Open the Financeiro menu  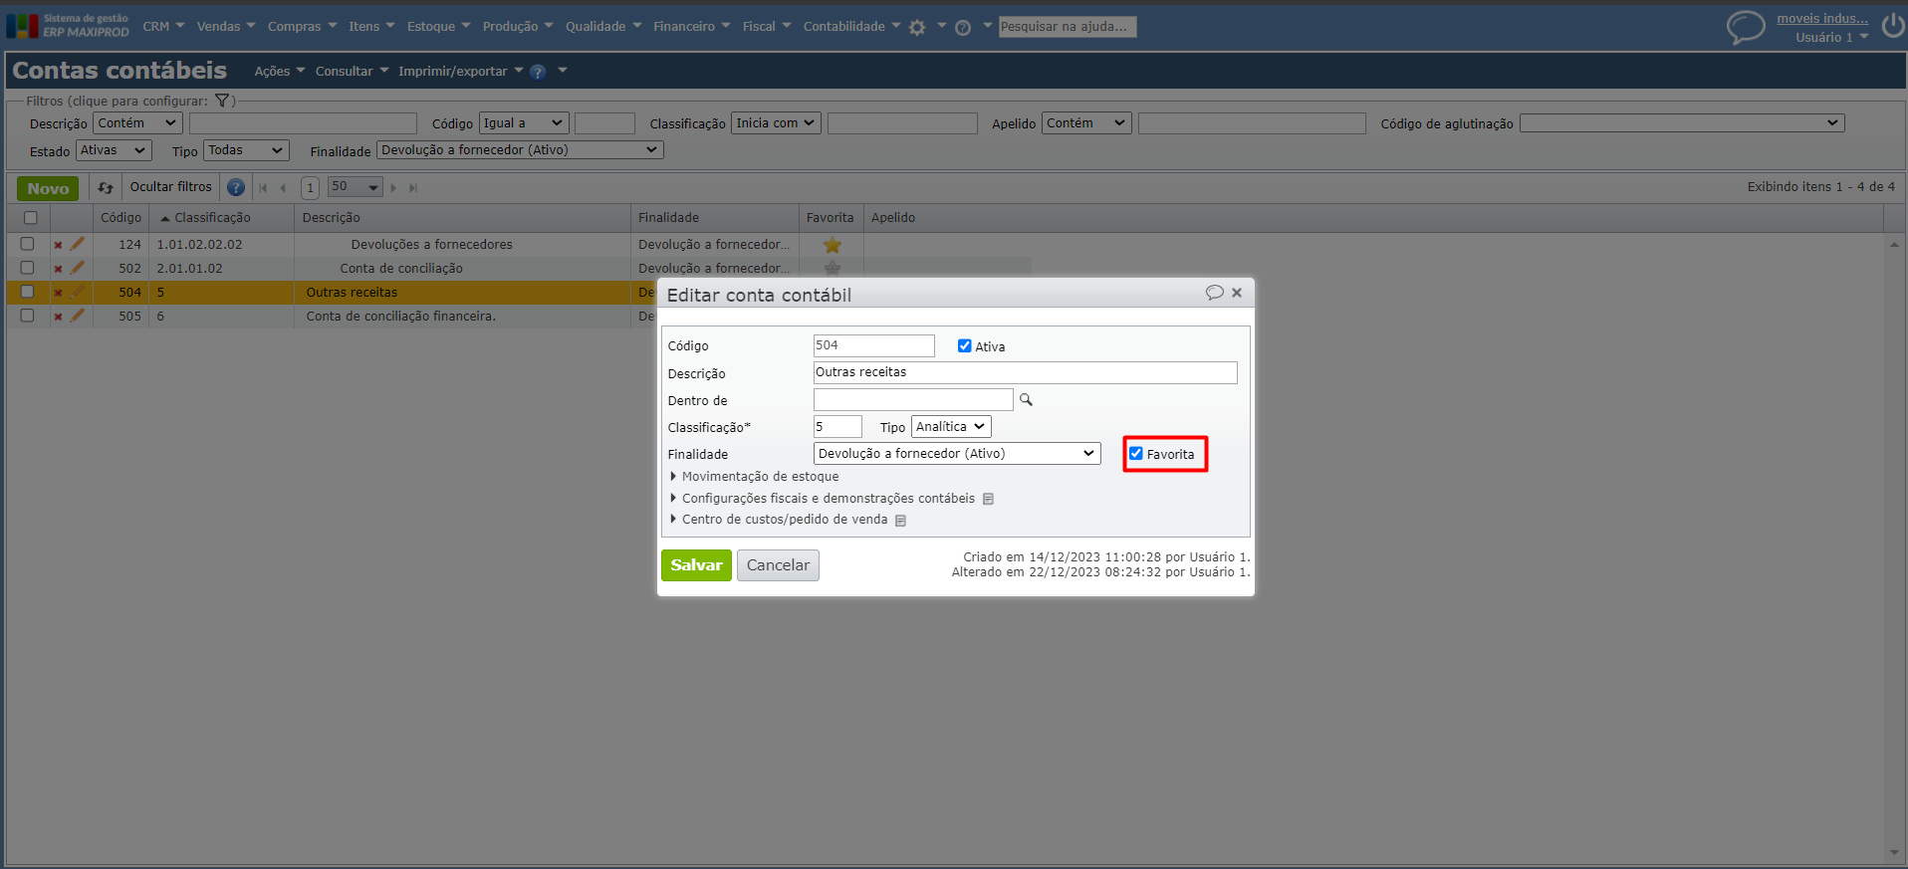click(x=691, y=27)
